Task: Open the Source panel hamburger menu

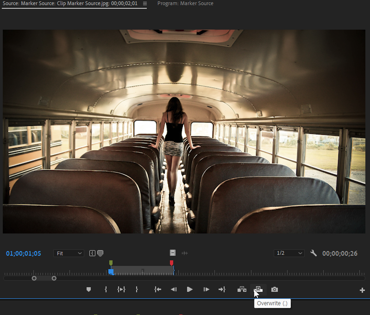Action: (145, 4)
